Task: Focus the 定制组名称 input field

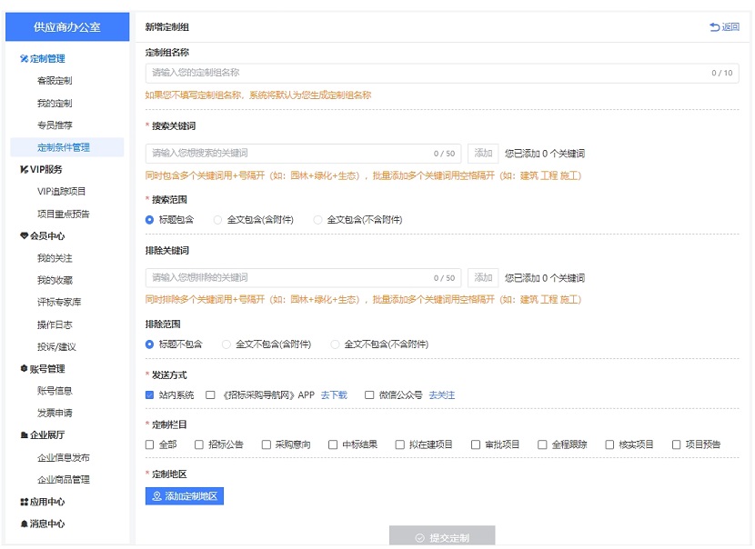Action: pyautogui.click(x=442, y=73)
